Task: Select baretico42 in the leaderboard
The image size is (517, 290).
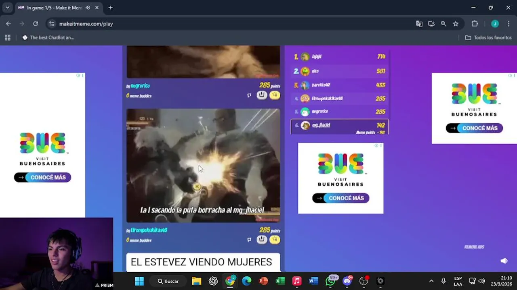Action: coord(339,85)
